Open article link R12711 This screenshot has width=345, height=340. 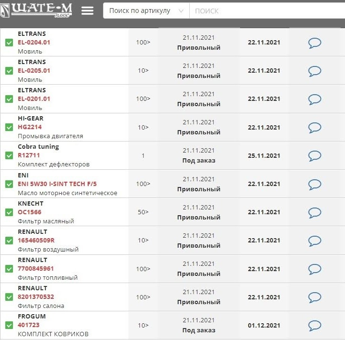click(x=29, y=155)
